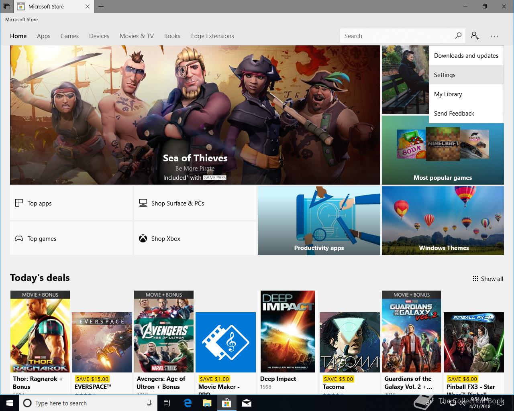This screenshot has height=411, width=514.
Task: Click SAVE $15.00 deal badge
Action: click(x=92, y=379)
